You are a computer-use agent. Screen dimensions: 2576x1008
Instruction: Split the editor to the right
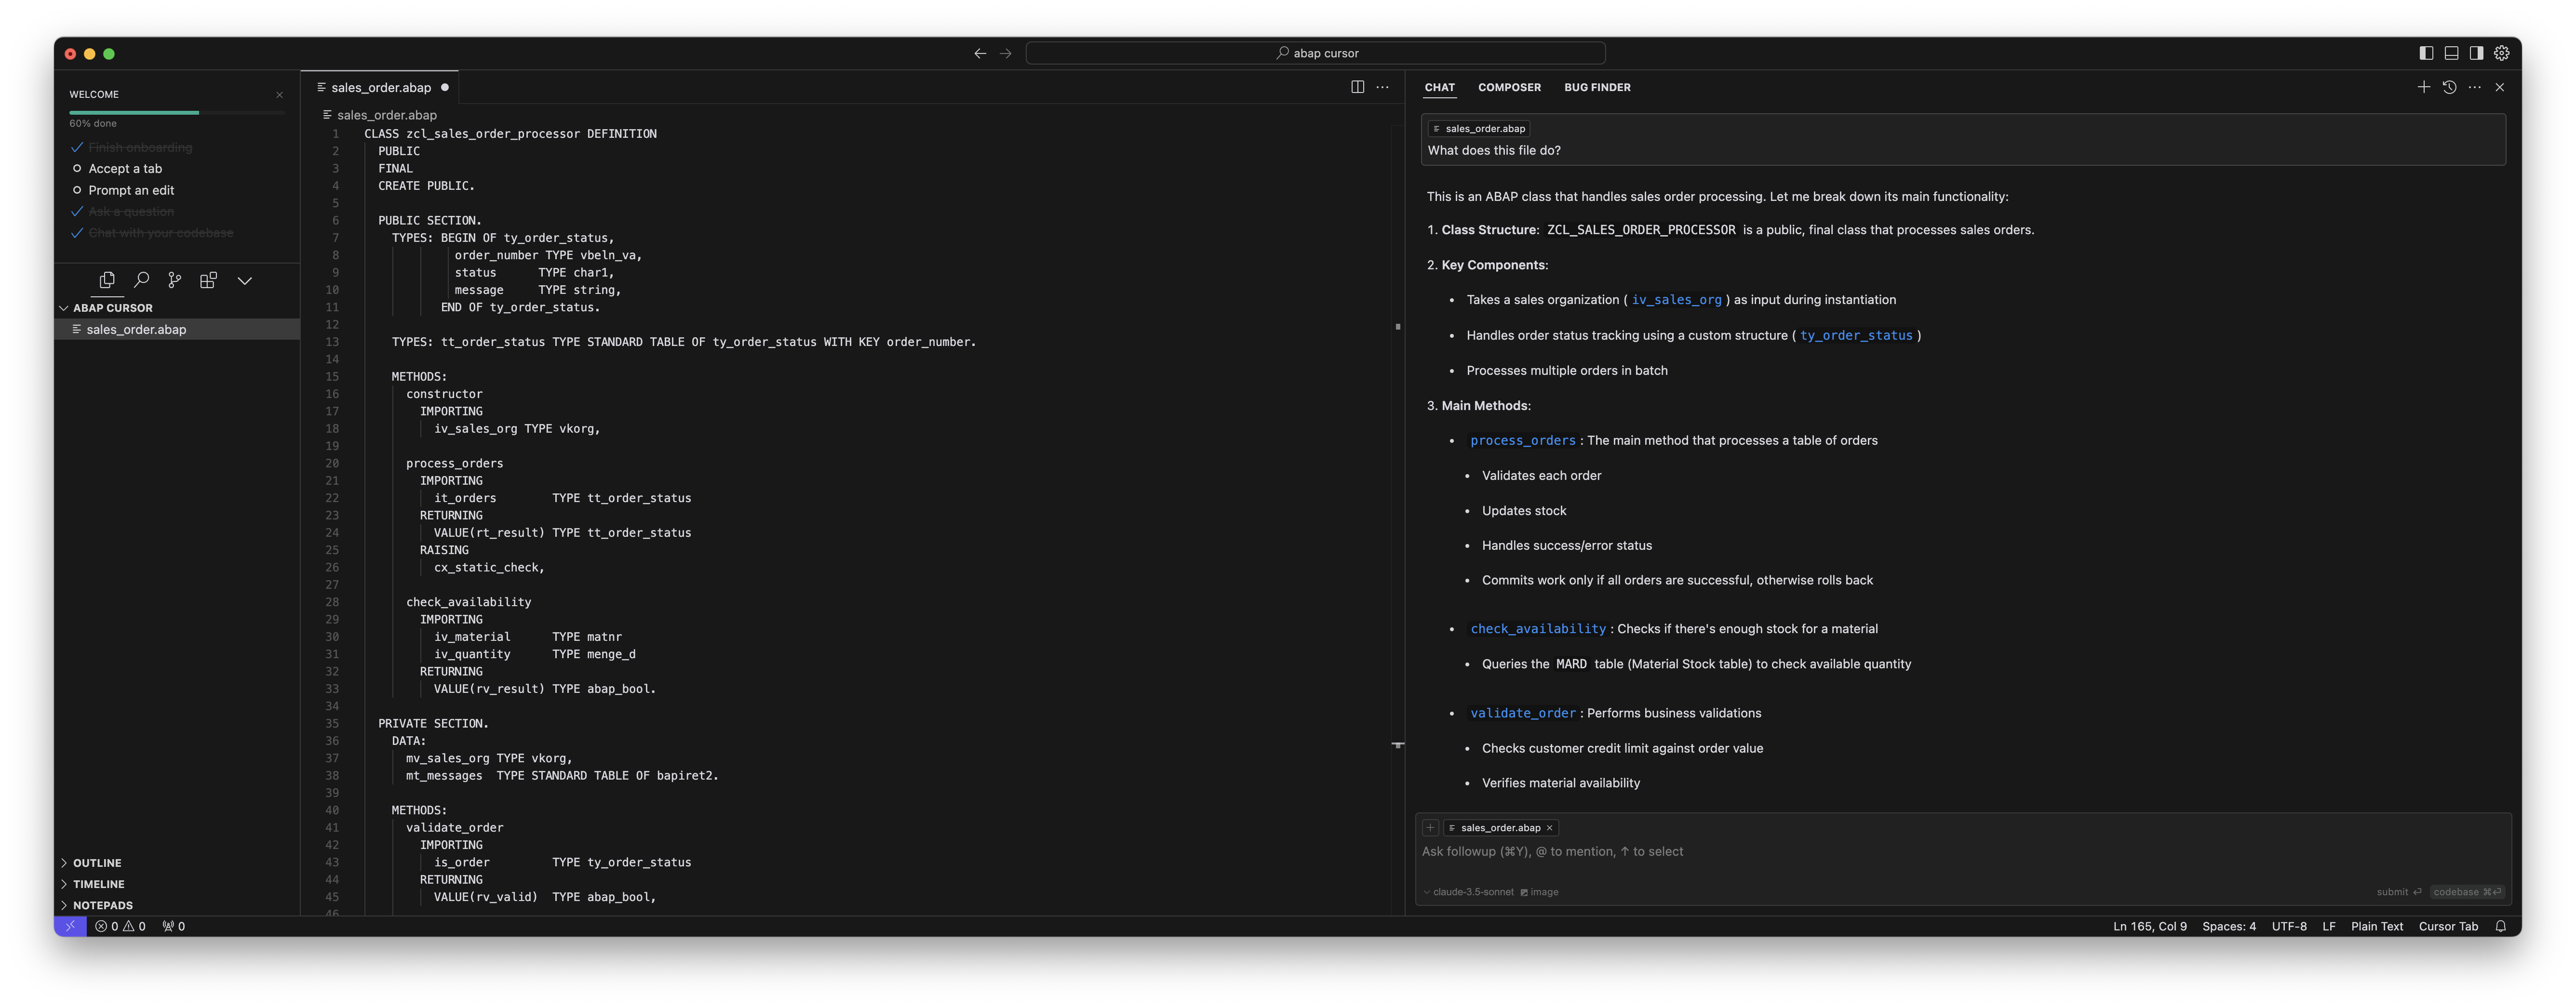coord(1357,87)
